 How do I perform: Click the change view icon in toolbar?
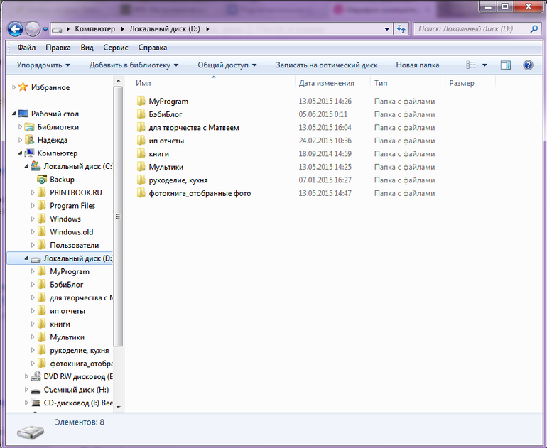click(x=471, y=65)
